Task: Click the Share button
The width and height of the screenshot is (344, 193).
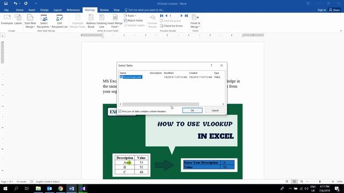Action: pyautogui.click(x=334, y=10)
